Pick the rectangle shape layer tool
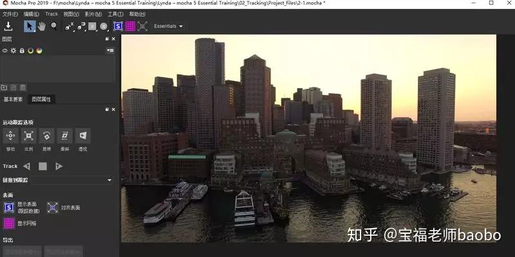Image resolution: width=515 pixels, height=257 pixels. point(92,26)
